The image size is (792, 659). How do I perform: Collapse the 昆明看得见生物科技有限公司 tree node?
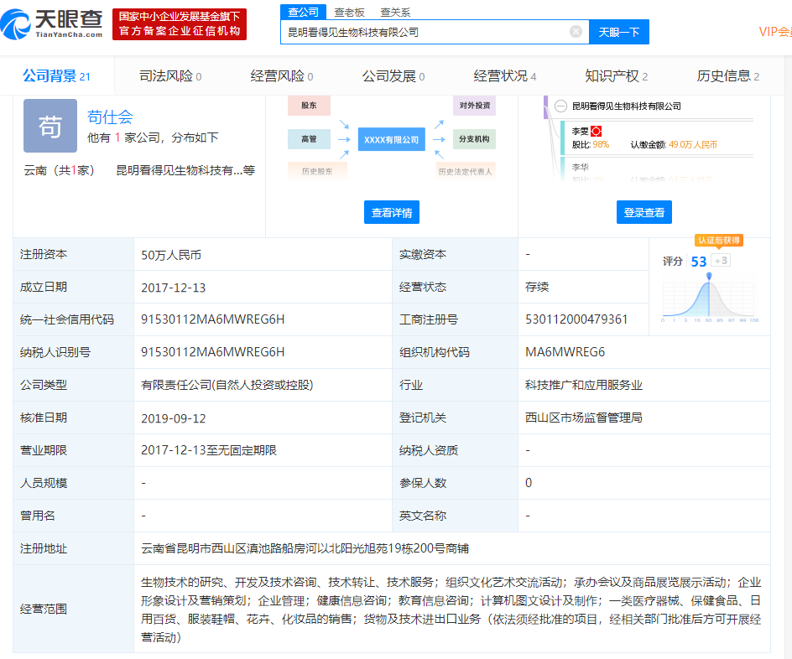click(x=560, y=106)
